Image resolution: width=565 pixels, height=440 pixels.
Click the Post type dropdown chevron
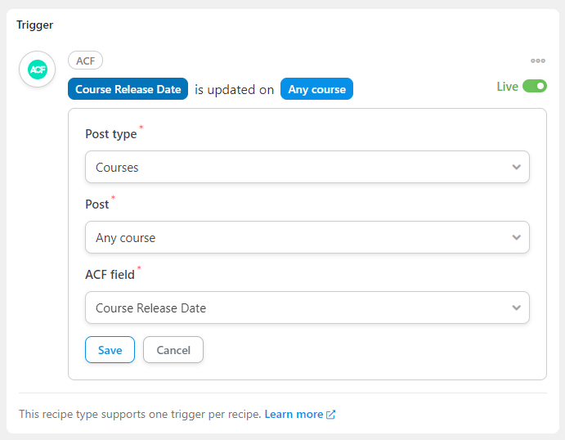(x=517, y=167)
